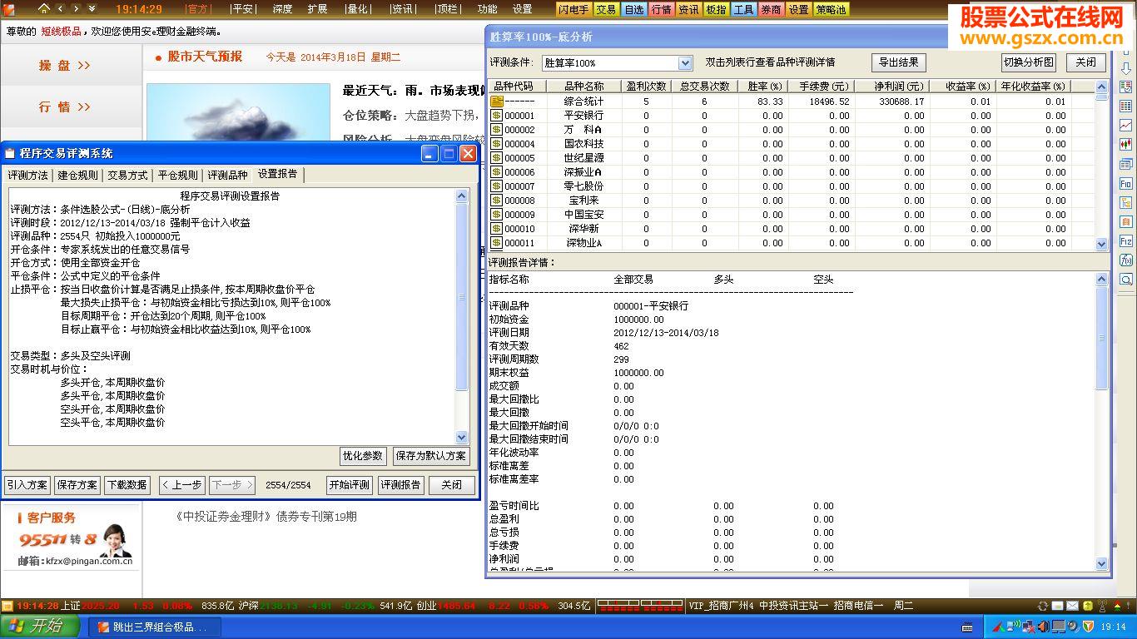Open the 功能 menu in top bar
The image size is (1137, 639).
coord(488,9)
